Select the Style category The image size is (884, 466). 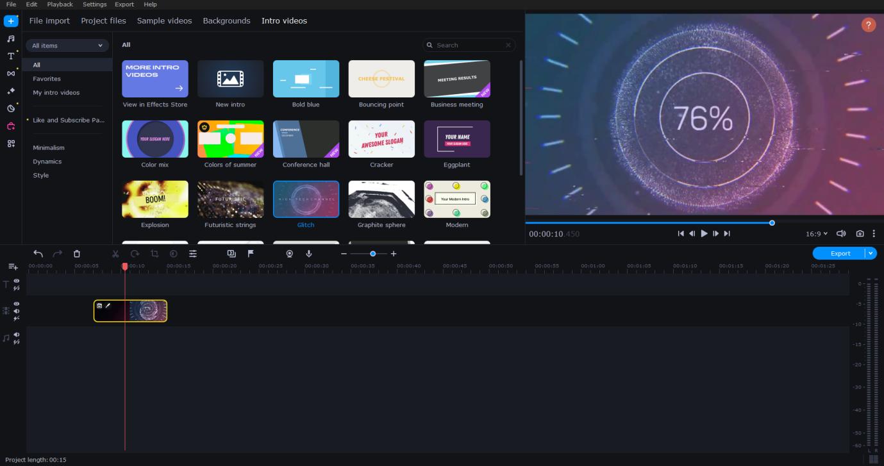pos(41,175)
